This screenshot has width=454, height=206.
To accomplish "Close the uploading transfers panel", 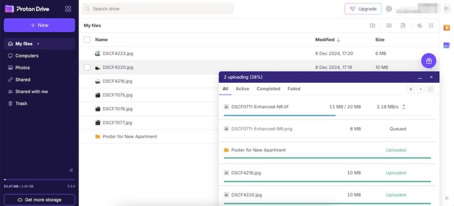I will pos(431,77).
